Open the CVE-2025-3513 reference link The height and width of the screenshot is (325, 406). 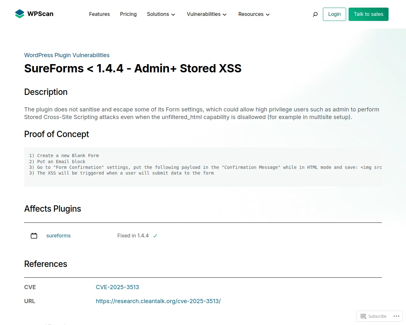[117, 287]
